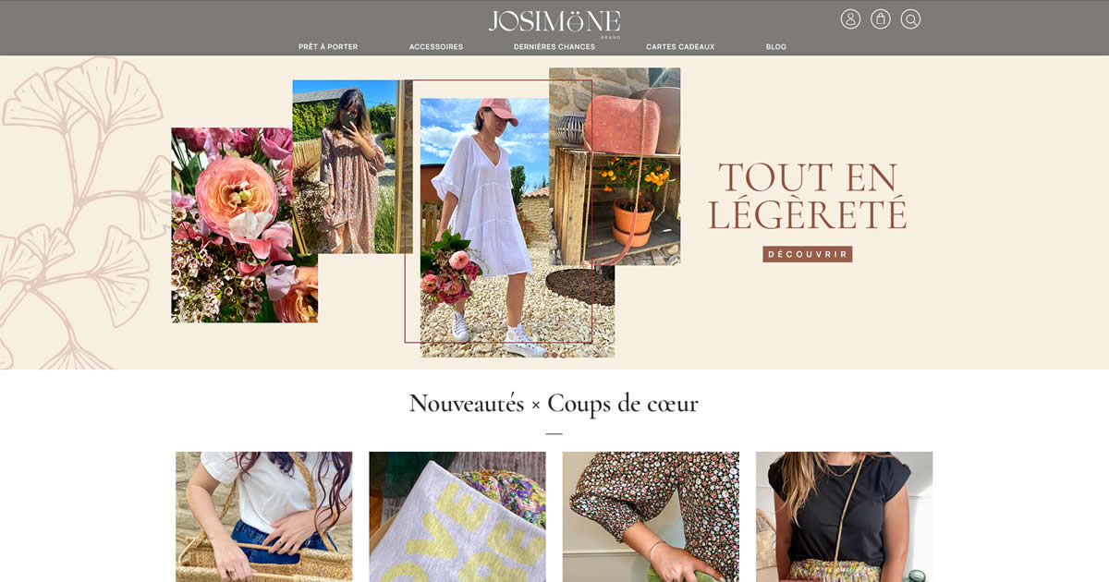Screen dimensions: 1109x582
Task: Go to Cartes Cadeaux page
Action: point(680,47)
